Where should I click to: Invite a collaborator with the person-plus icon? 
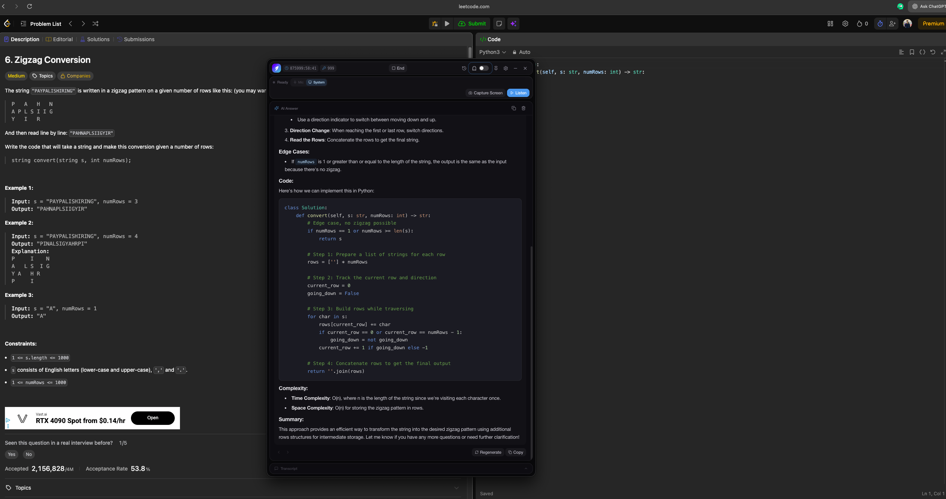(x=892, y=24)
